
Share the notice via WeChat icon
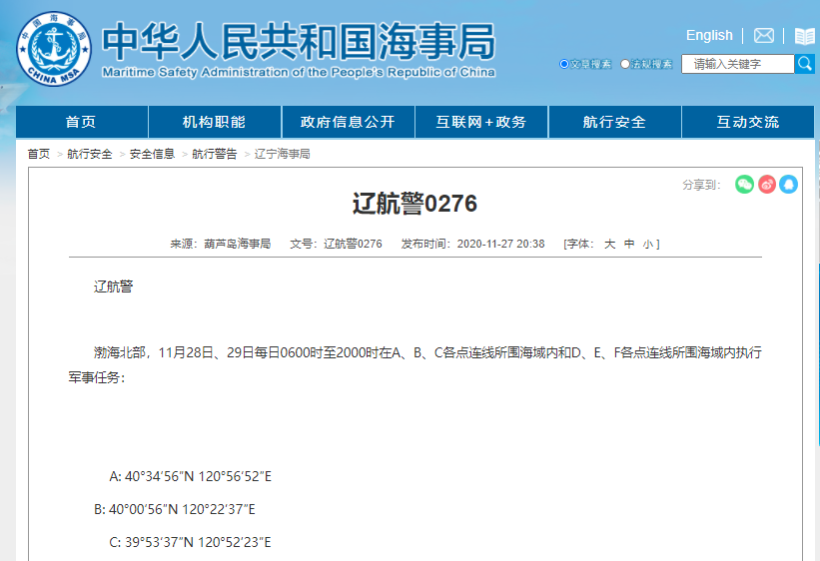click(744, 184)
